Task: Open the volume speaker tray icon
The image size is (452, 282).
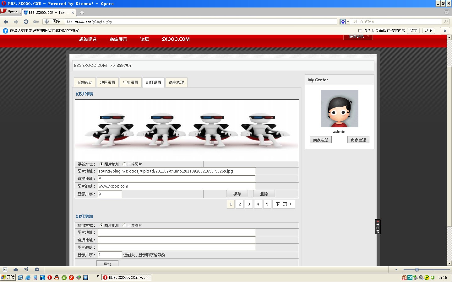Action: click(421, 278)
